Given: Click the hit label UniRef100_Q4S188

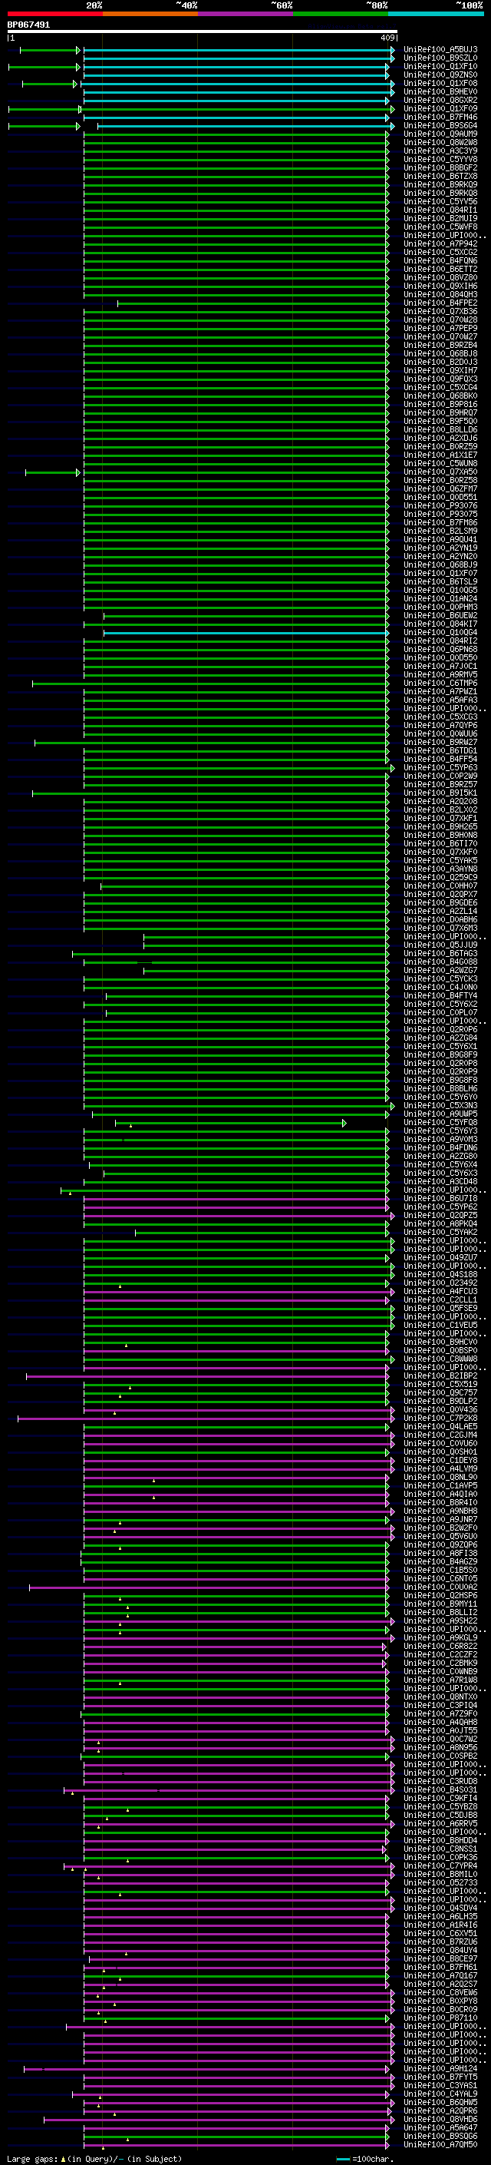Looking at the screenshot, I should (x=440, y=1274).
